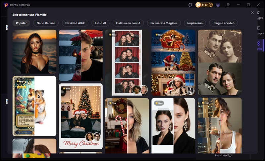This screenshot has width=265, height=161.
Task: Switch to the Nano Banana tab
Action: [x=46, y=23]
